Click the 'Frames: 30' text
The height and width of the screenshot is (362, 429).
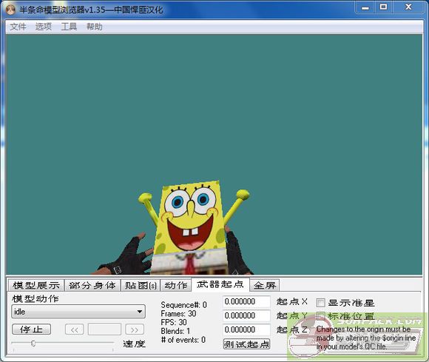(x=178, y=314)
